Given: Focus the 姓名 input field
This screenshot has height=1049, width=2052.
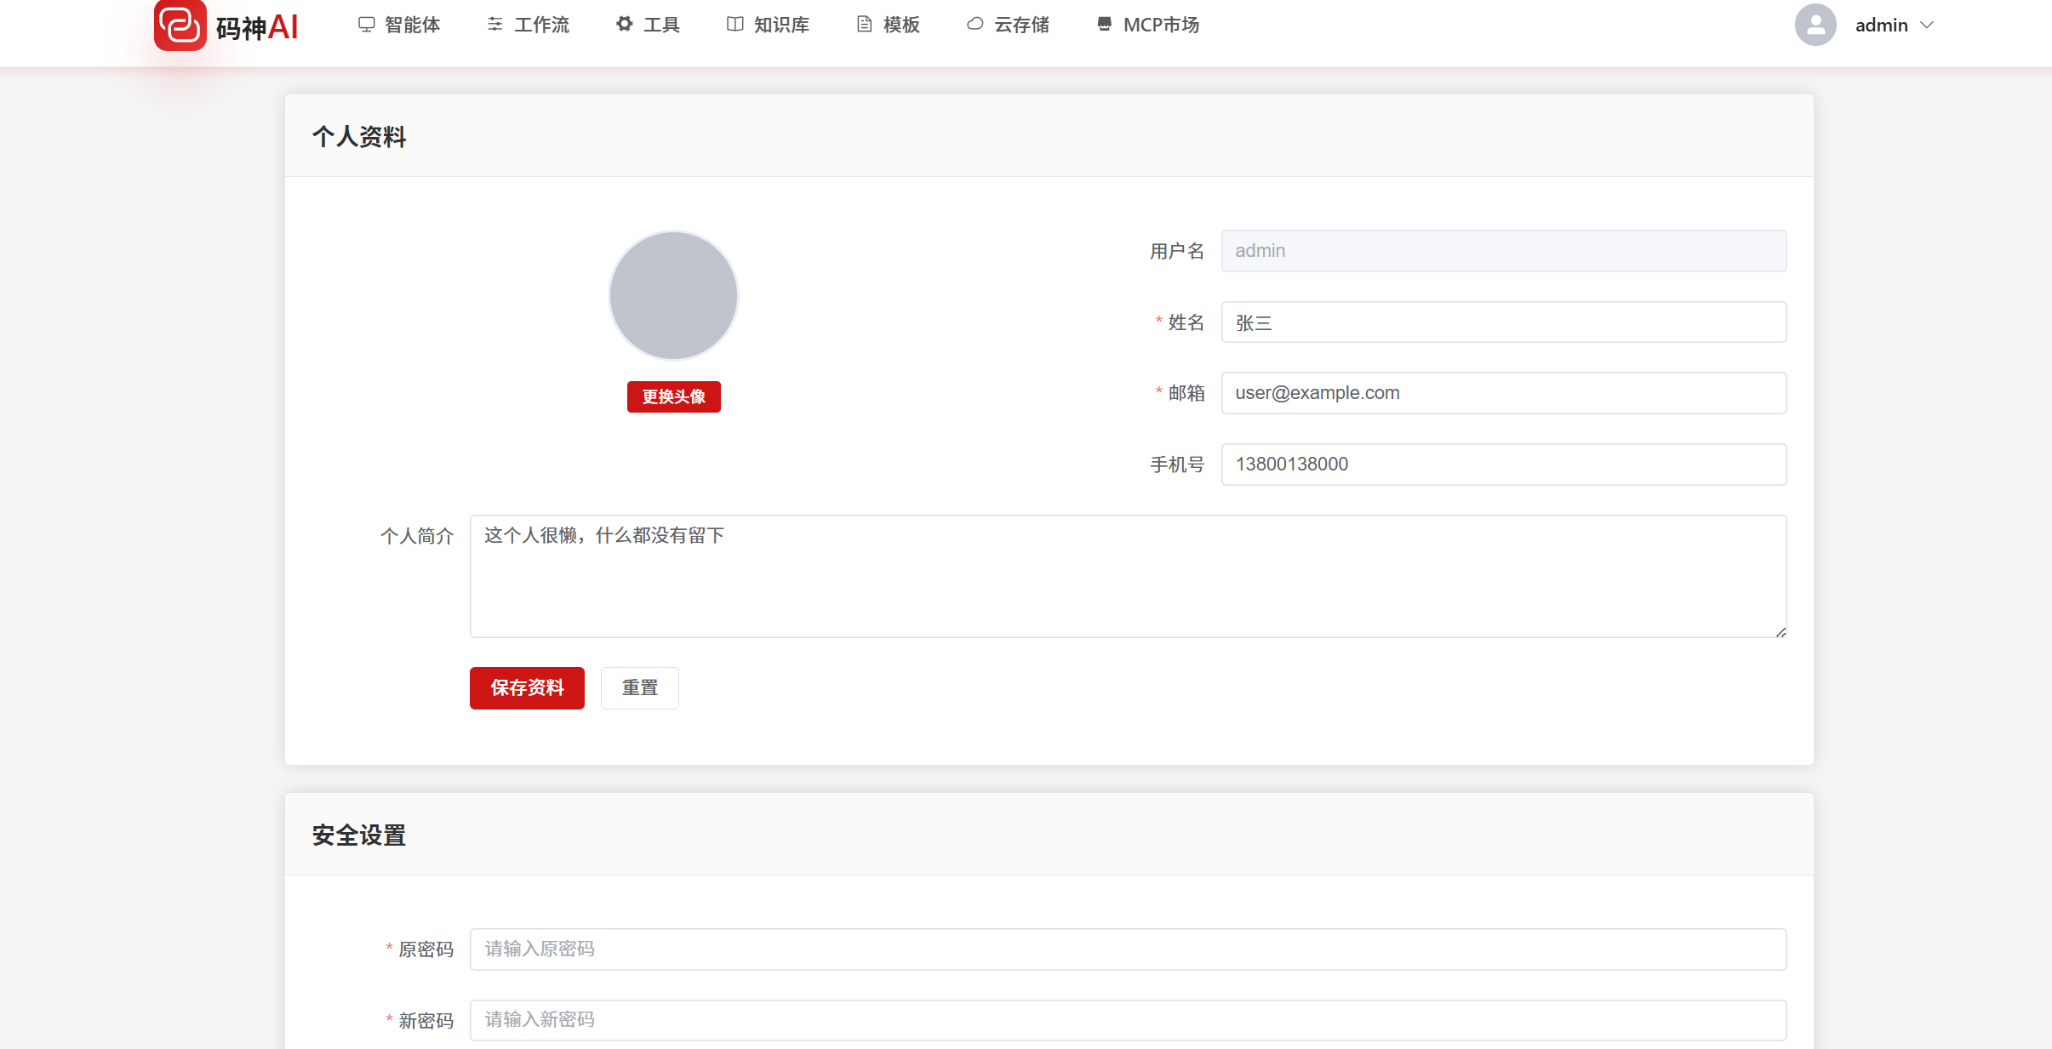Looking at the screenshot, I should 1503,322.
